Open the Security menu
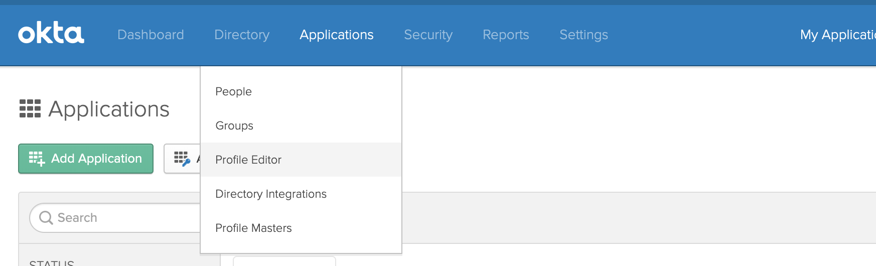876x266 pixels. click(x=428, y=35)
